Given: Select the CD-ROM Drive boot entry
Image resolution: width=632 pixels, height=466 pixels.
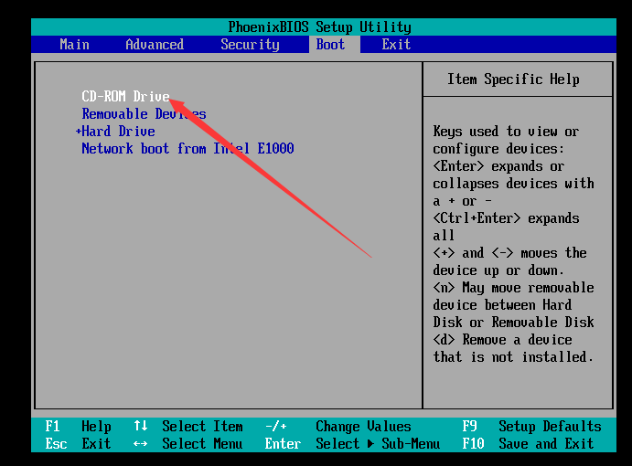Looking at the screenshot, I should coord(125,96).
